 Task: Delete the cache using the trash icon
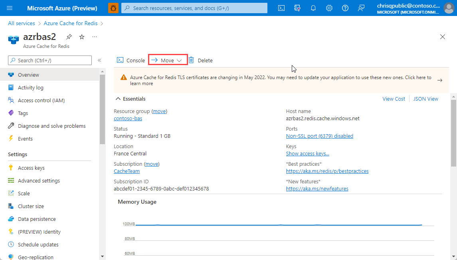pos(201,60)
